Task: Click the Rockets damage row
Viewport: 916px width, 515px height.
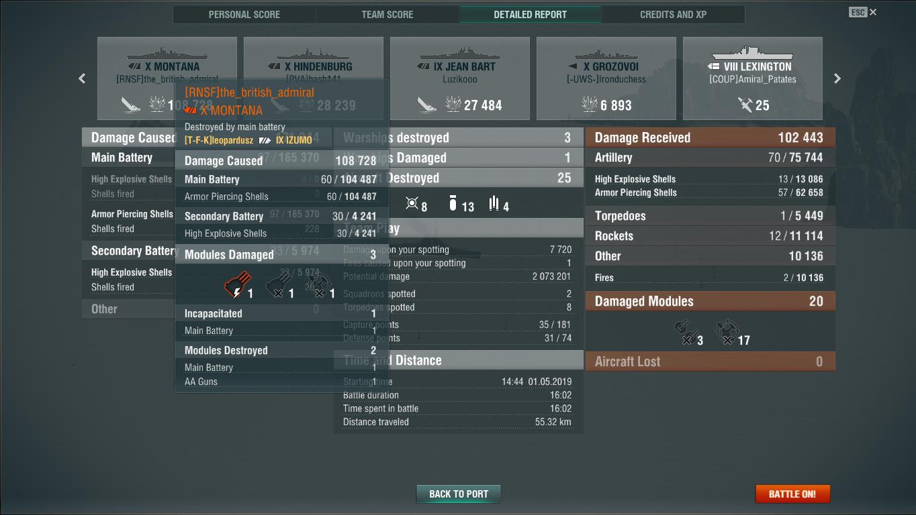Action: pyautogui.click(x=711, y=236)
